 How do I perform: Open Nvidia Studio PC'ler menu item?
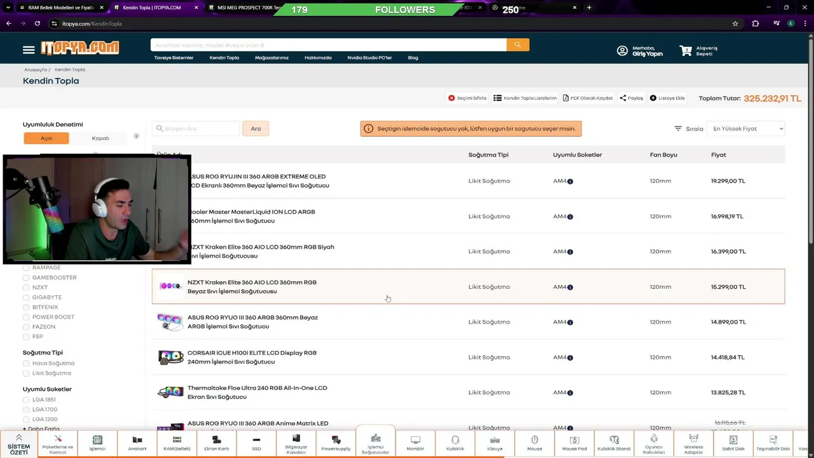pos(369,58)
